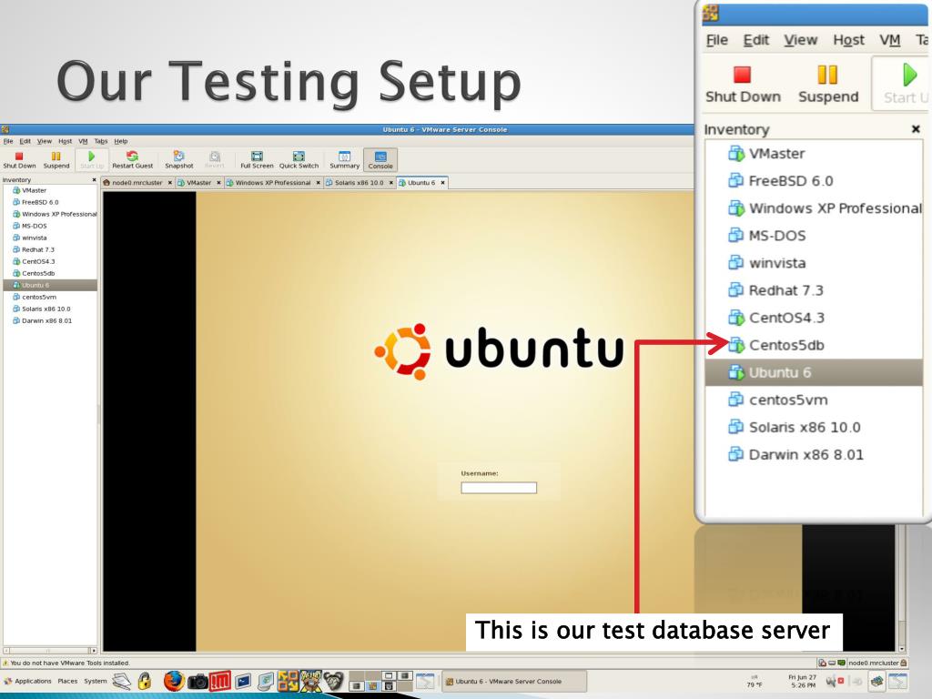Viewport: 932px width, 699px height.
Task: Select Solaris x86 10.0 in small window Inventory
Action: [x=51, y=309]
